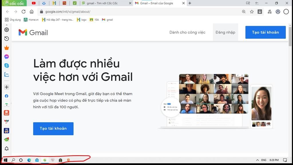Screen dimensions: 293x165
Task: Switch to the pinned YouTube tab
Action: pos(34,3)
